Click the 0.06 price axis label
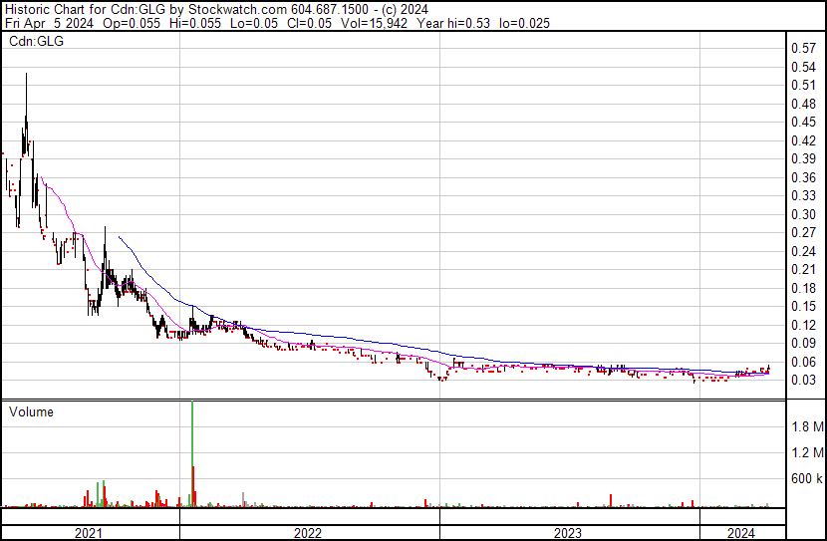 804,363
